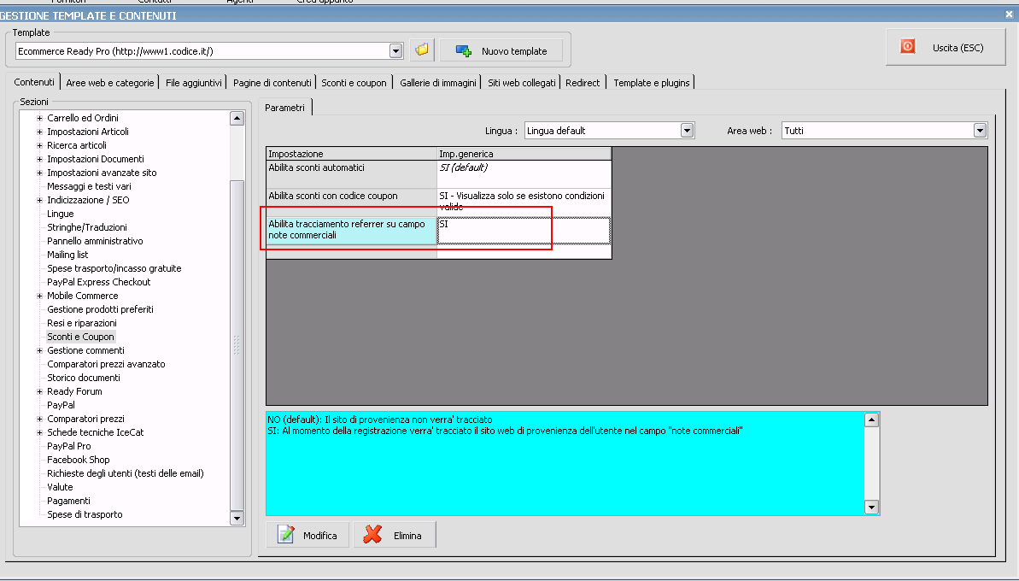Select Abilita tracciamento referrer setting row
This screenshot has height=581, width=1019.
(439, 230)
